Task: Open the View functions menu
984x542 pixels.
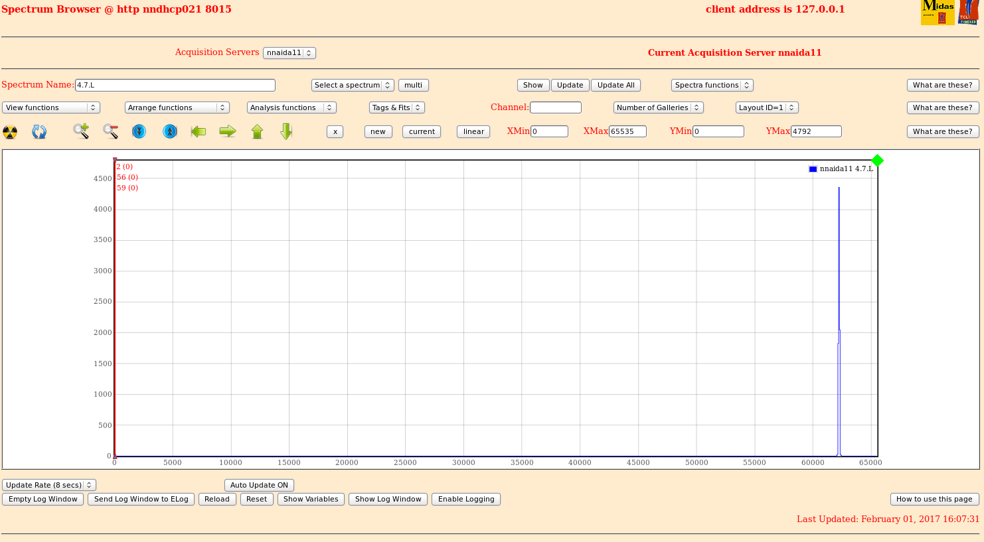Action: [51, 107]
